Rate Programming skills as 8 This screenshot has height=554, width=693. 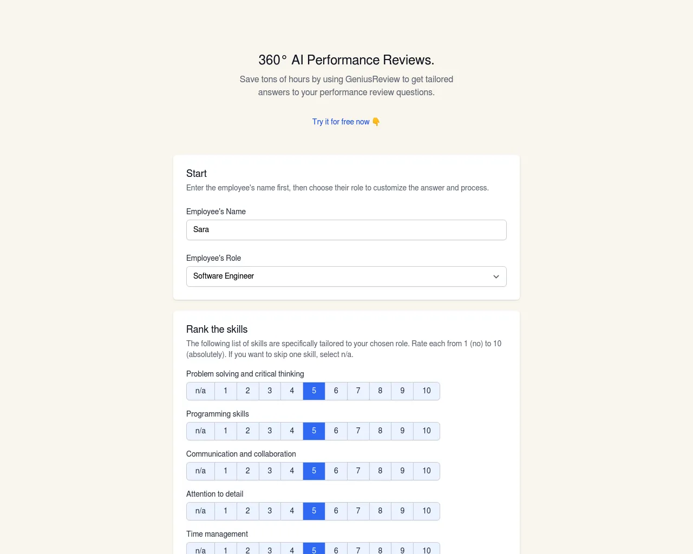[380, 431]
